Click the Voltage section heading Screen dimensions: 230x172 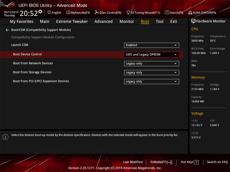pos(197,113)
